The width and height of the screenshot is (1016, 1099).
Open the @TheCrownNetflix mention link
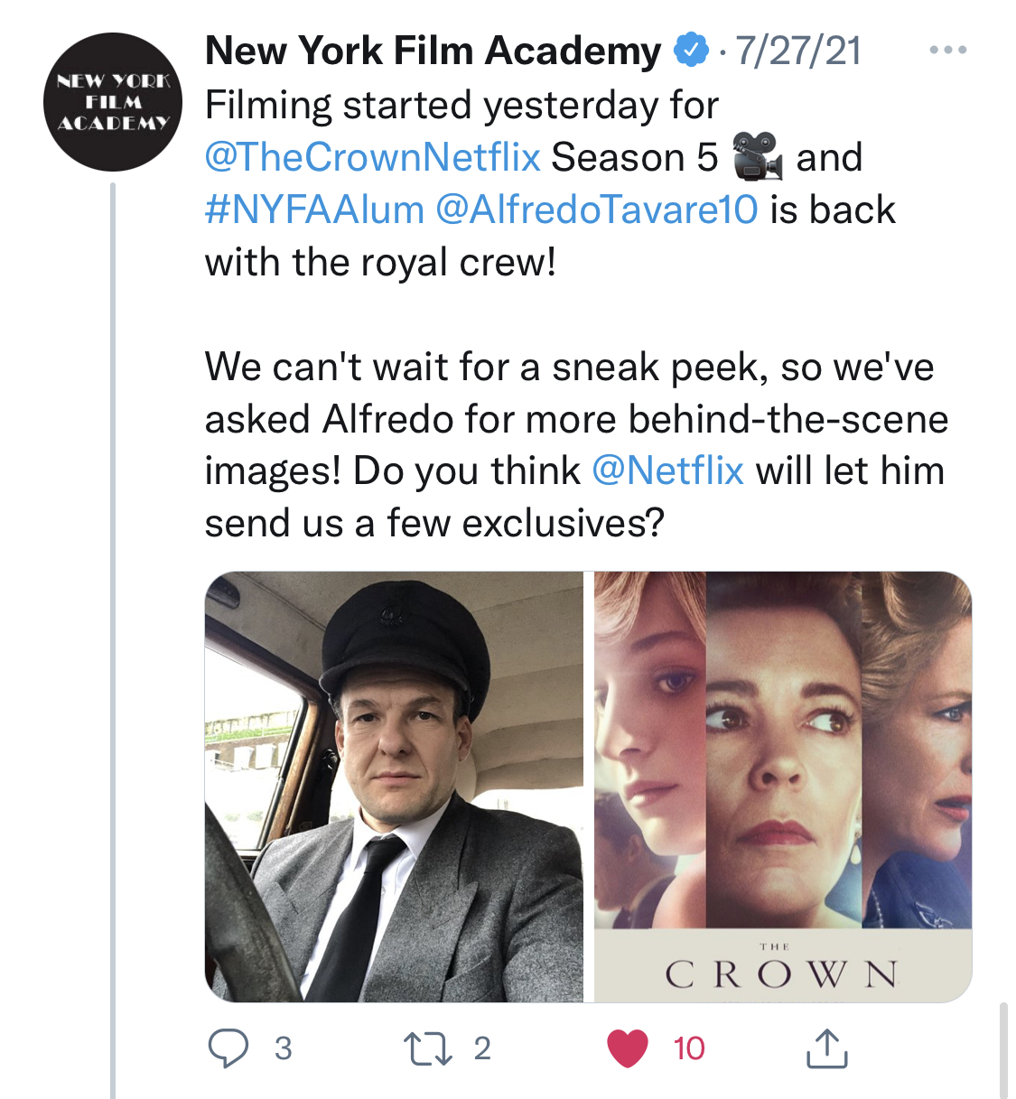coord(373,157)
